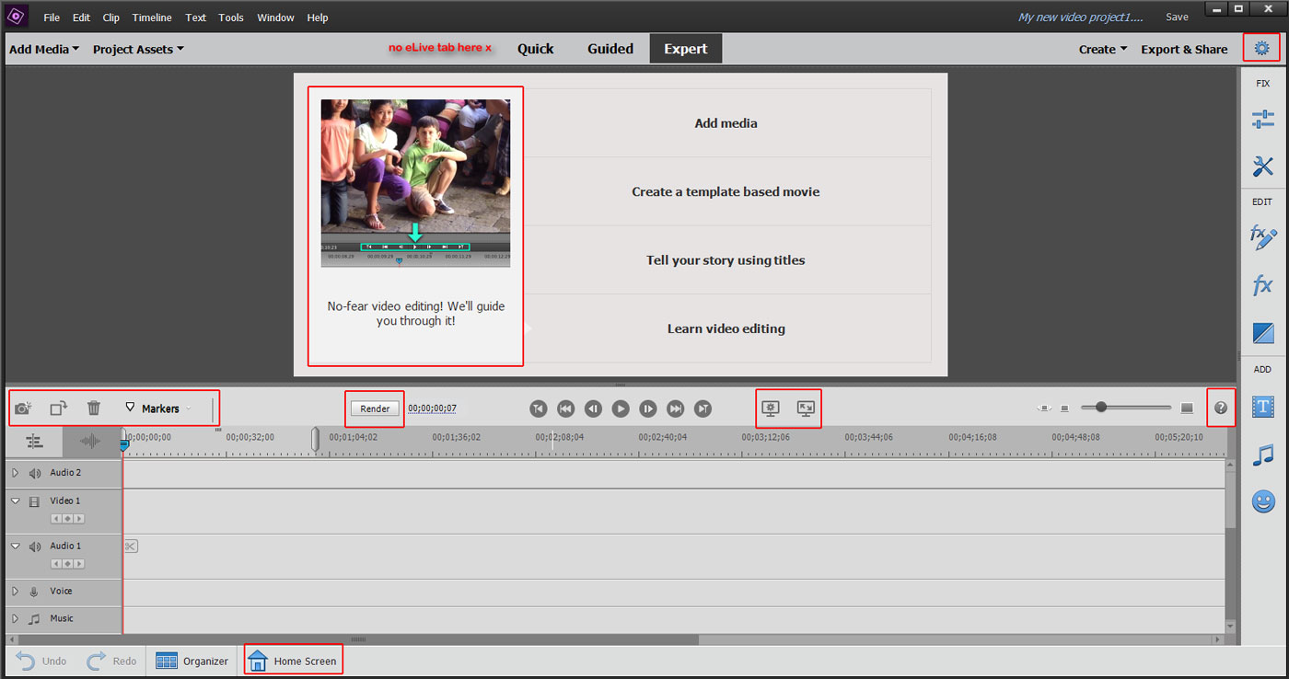Open the Adjust panel sliders icon
The height and width of the screenshot is (679, 1289).
coord(1262,120)
